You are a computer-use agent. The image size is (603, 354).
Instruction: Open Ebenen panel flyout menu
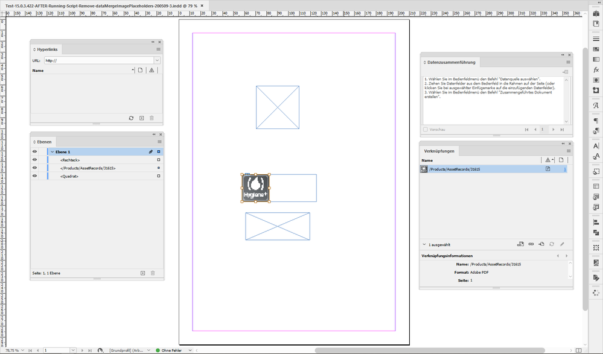point(159,142)
